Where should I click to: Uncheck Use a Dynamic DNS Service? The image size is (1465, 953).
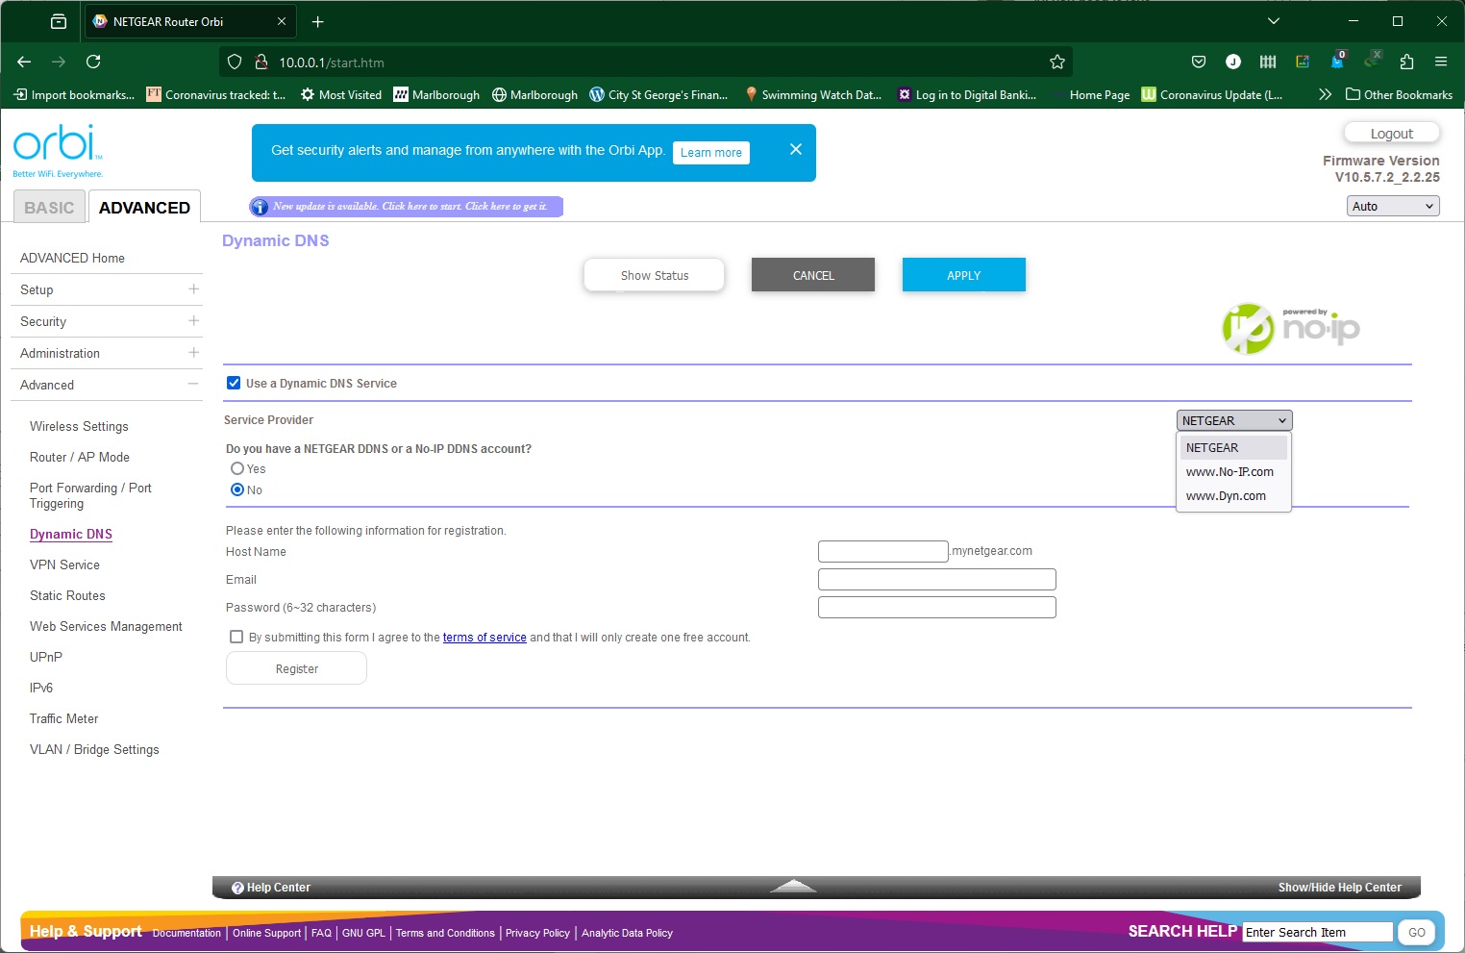pyautogui.click(x=234, y=383)
